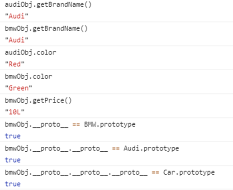Select true result under Audi.prototype comparison
This screenshot has width=233, height=190.
pyautogui.click(x=13, y=160)
